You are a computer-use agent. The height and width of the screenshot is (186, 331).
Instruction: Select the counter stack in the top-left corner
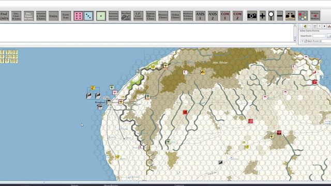[x=9, y=56]
